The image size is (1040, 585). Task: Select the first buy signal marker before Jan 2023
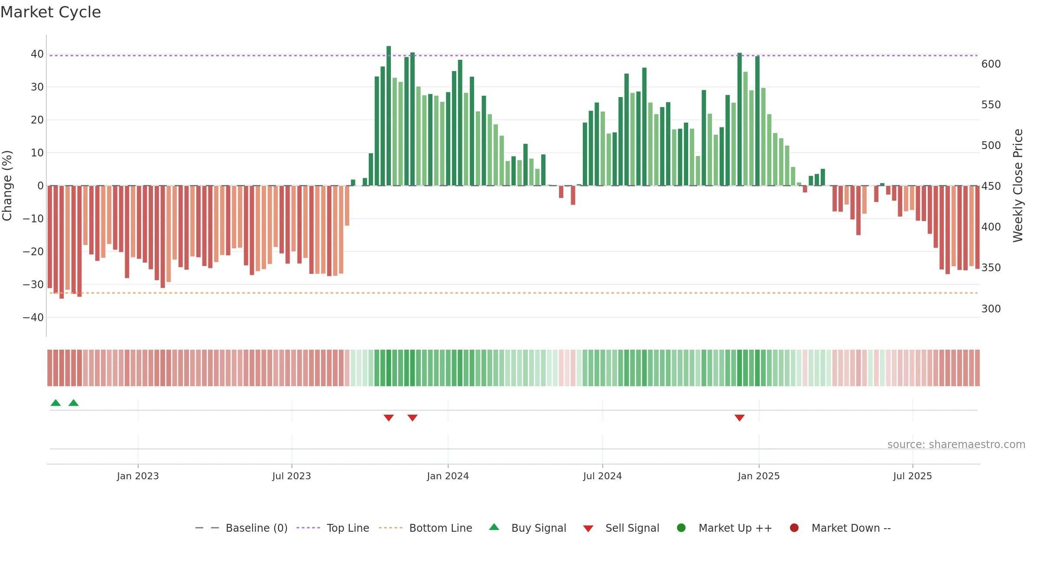pyautogui.click(x=55, y=403)
